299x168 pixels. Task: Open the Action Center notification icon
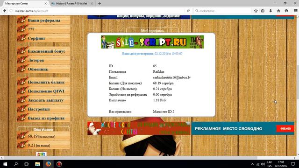coord(293,164)
